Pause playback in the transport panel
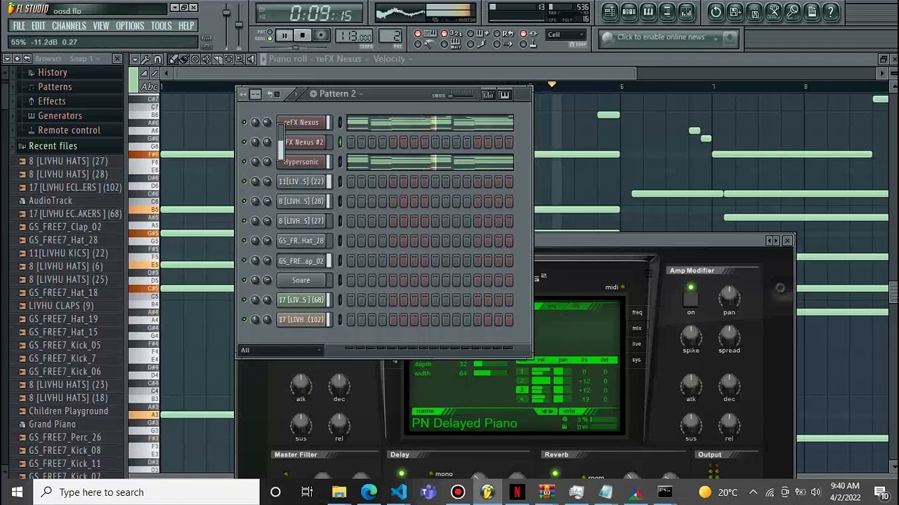The width and height of the screenshot is (899, 505). [284, 36]
